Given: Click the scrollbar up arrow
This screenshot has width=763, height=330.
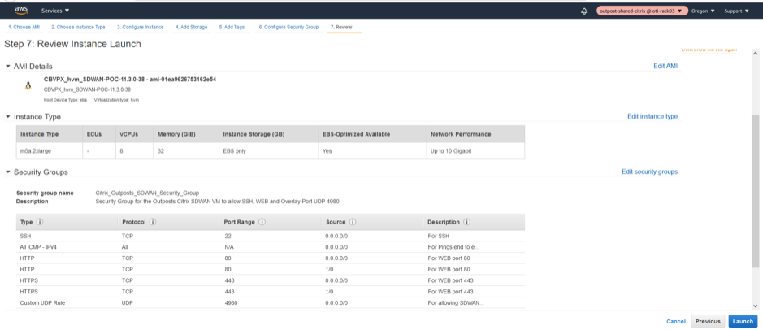Looking at the screenshot, I should [755, 53].
